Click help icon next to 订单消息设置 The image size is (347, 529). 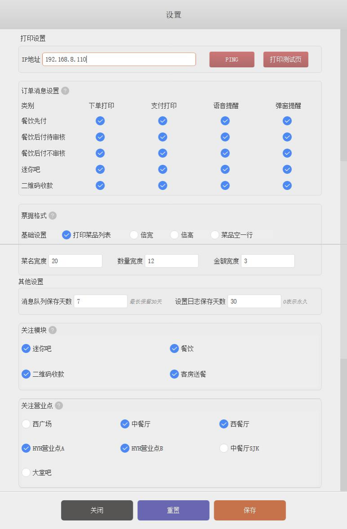[65, 91]
